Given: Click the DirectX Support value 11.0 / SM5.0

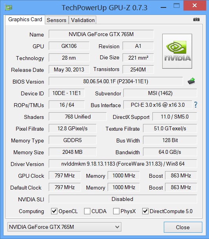Looking at the screenshot, I should point(175,117).
